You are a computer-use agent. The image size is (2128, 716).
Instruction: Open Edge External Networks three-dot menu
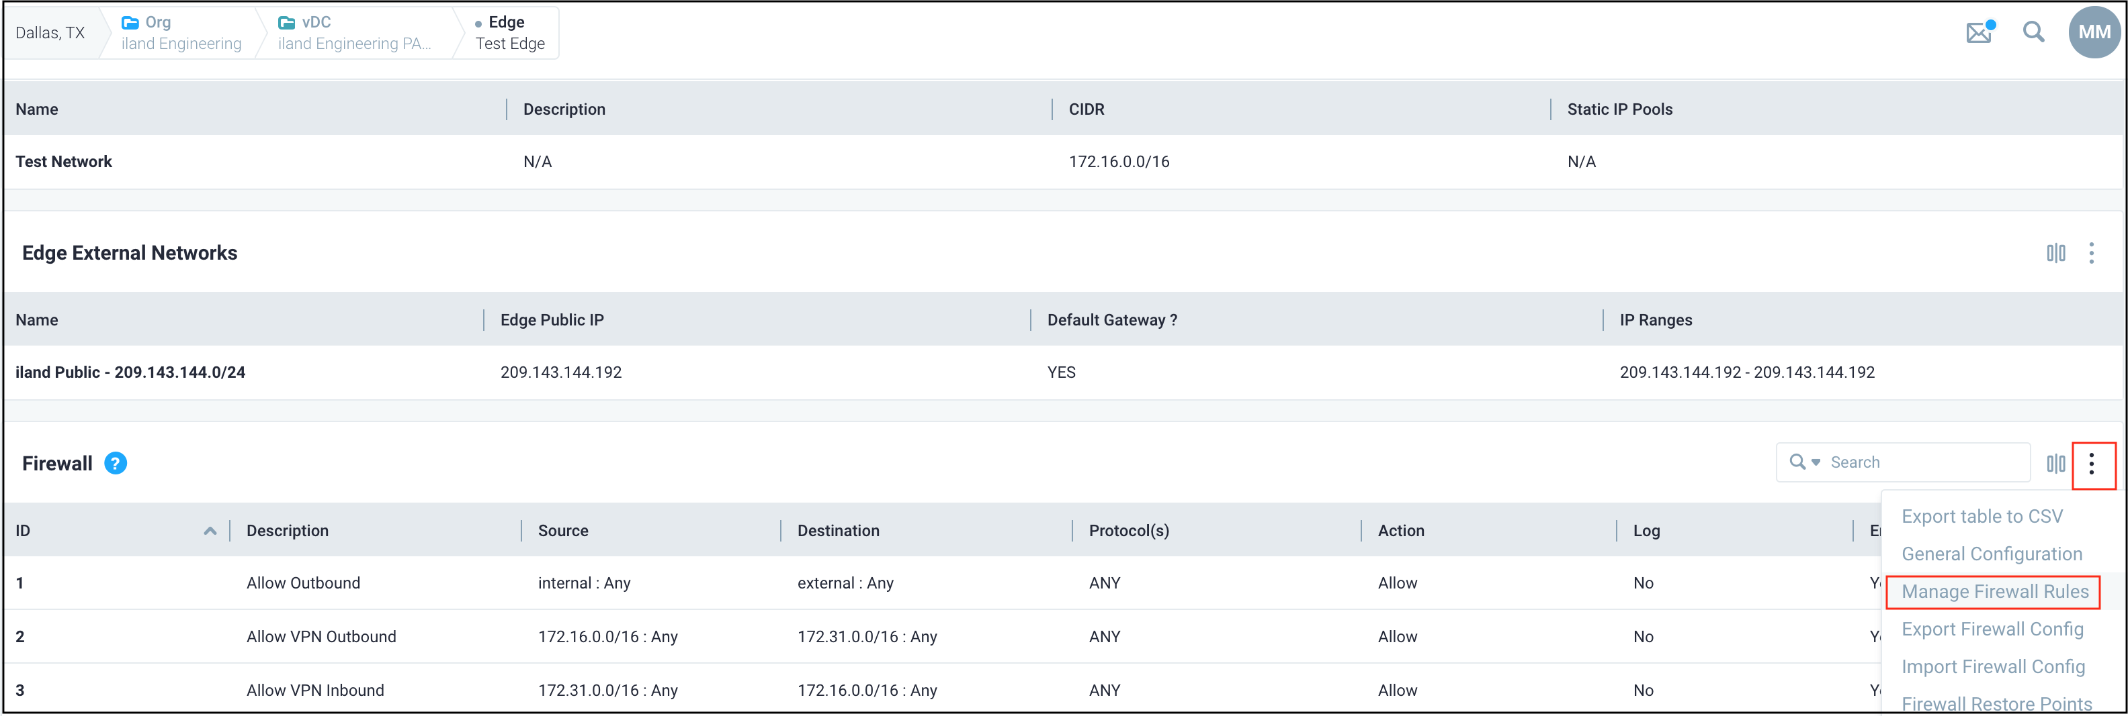[x=2091, y=253]
